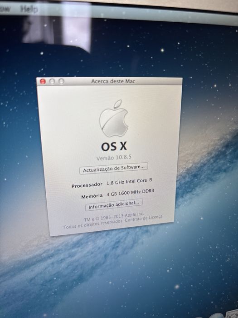Open Informação adicional button
Viewport: 238px width, 318px height.
coord(114,204)
